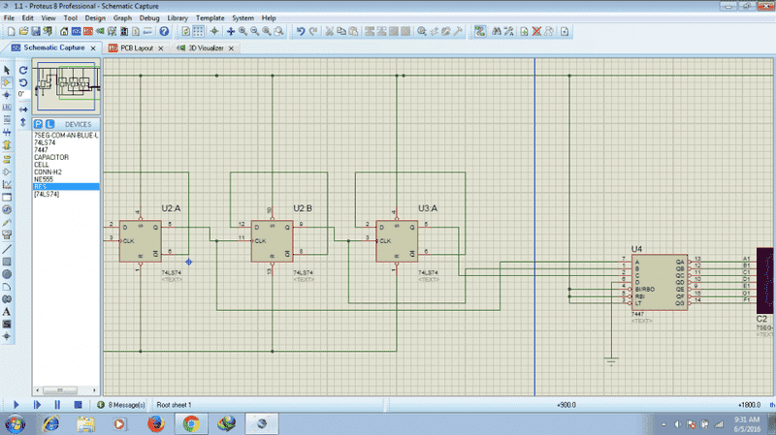Open Chrome from the Windows taskbar
776x435 pixels.
pyautogui.click(x=191, y=423)
